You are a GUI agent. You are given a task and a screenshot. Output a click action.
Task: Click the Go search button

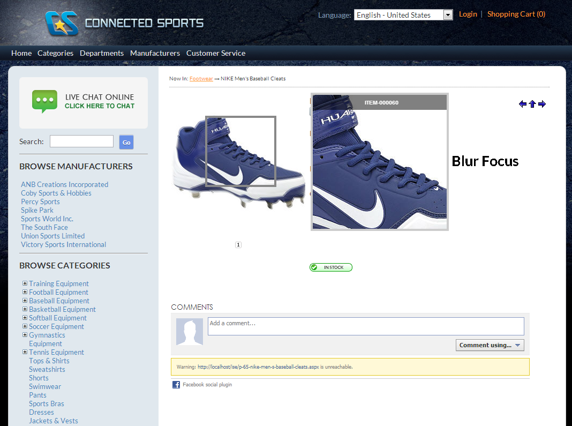tap(126, 142)
